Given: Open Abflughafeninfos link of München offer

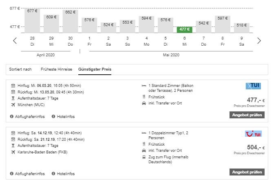Looking at the screenshot, I should pyautogui.click(x=30, y=117).
